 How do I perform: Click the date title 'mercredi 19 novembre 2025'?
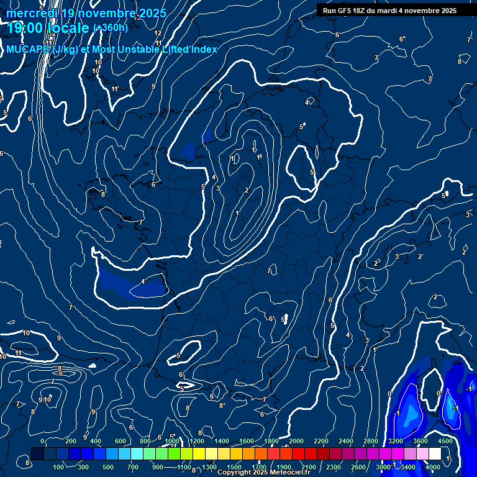coord(86,13)
